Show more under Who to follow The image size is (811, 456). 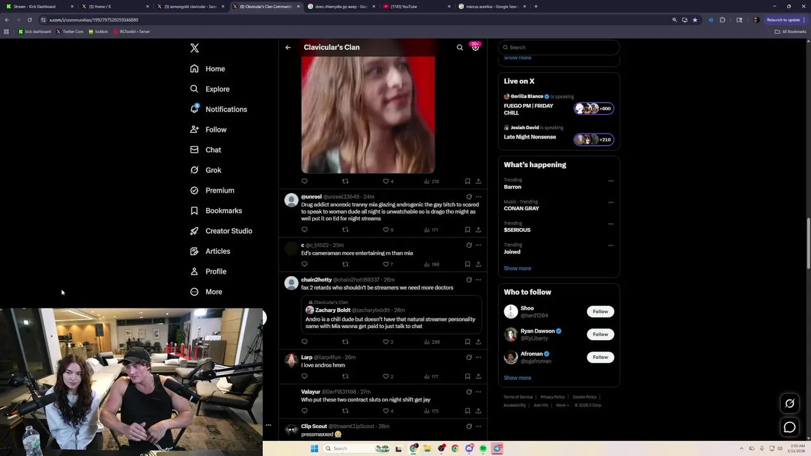click(518, 378)
